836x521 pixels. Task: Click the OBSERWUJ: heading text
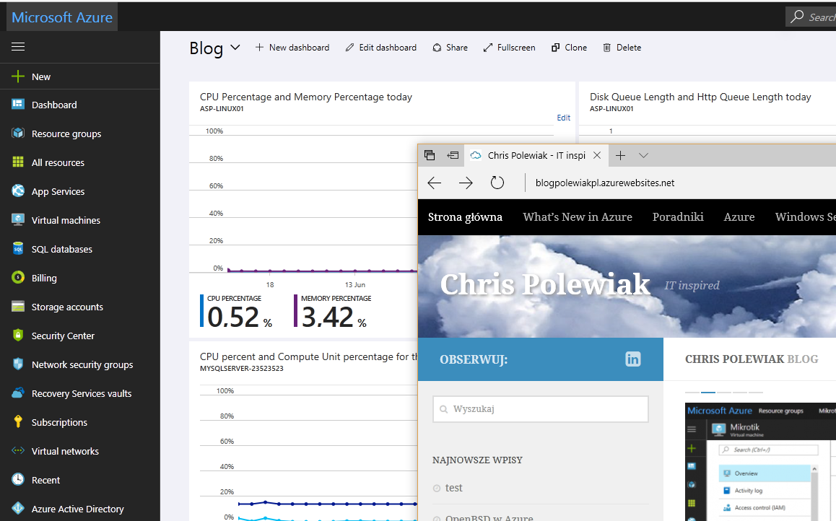(x=474, y=359)
